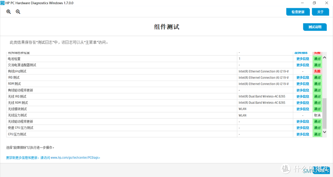Screen dimensions: 333x177
Task: Click the results table scrollbar thumb
Action: click(324, 113)
